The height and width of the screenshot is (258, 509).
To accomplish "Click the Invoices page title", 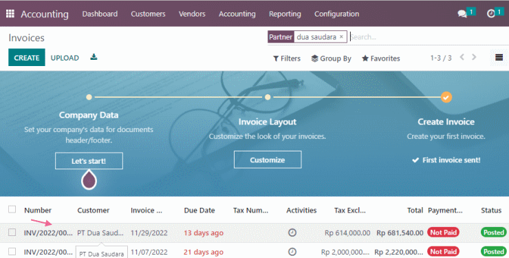I will click(x=26, y=38).
